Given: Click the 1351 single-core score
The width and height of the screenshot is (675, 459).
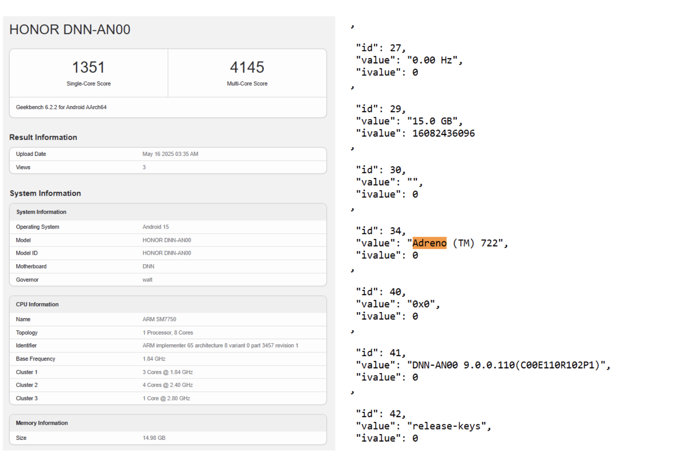Looking at the screenshot, I should [x=88, y=67].
